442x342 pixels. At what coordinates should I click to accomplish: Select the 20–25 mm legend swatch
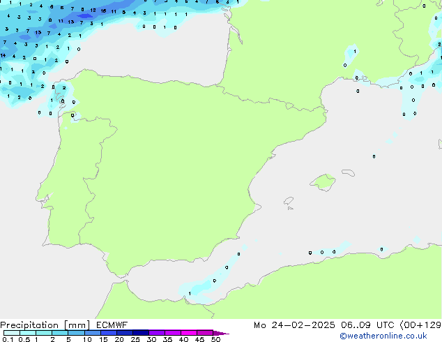tap(124, 333)
